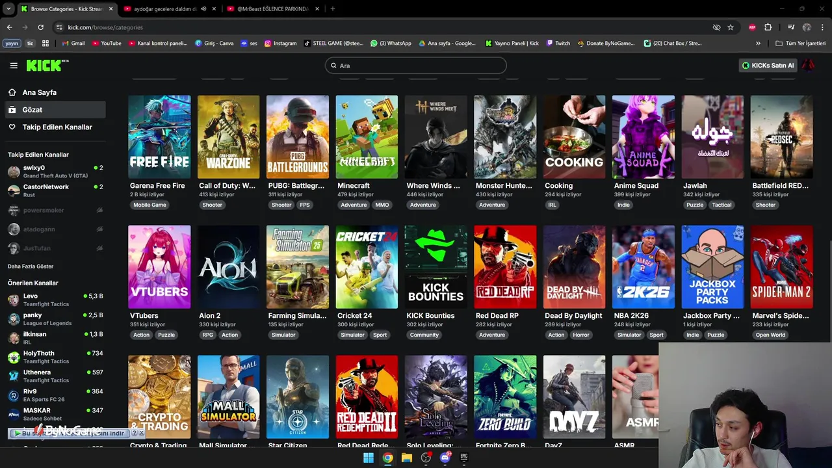The image size is (832, 468).
Task: Expand Daha Fazla Göster list
Action: pyautogui.click(x=31, y=266)
